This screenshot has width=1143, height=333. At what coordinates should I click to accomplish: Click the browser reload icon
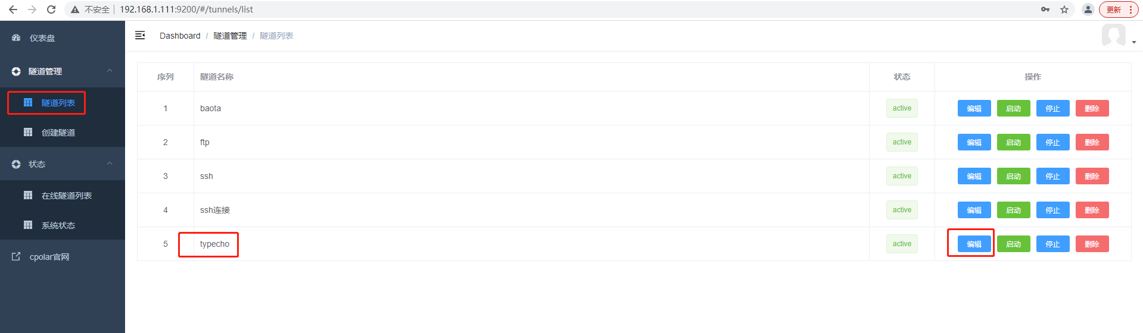pyautogui.click(x=51, y=10)
